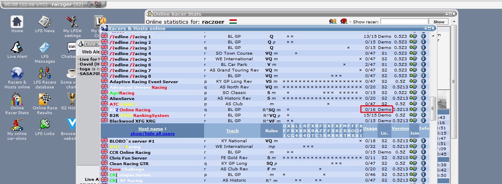502x184 pixels.
Task: Join the Redline Racing 1 server
Action: 413,37
